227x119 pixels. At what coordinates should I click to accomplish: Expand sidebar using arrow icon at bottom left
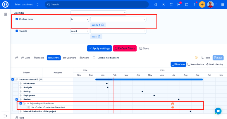tap(5, 116)
